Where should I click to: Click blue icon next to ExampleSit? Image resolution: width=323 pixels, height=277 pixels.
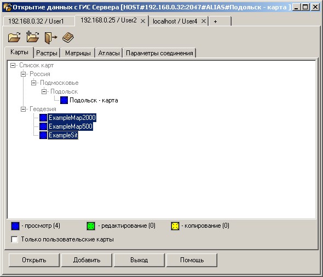[43, 135]
